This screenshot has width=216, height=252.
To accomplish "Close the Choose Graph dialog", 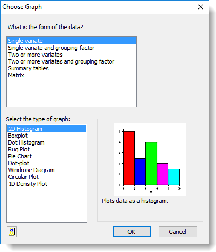I will [201, 7].
